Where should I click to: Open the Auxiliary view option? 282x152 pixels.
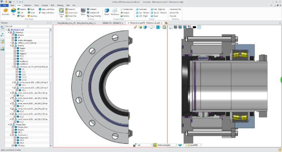(x=32, y=16)
